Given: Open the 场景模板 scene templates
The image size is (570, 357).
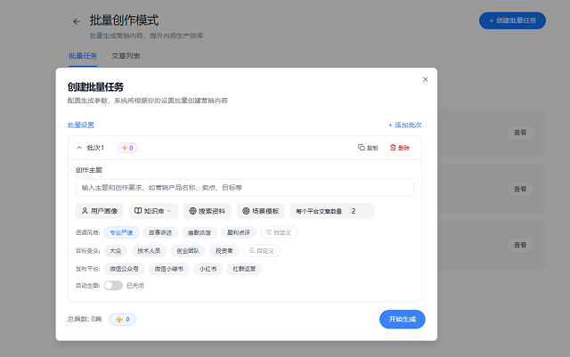Looking at the screenshot, I should (261, 211).
